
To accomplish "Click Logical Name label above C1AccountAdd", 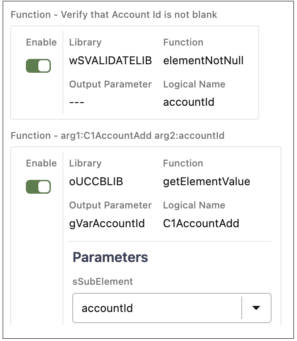I will [194, 205].
